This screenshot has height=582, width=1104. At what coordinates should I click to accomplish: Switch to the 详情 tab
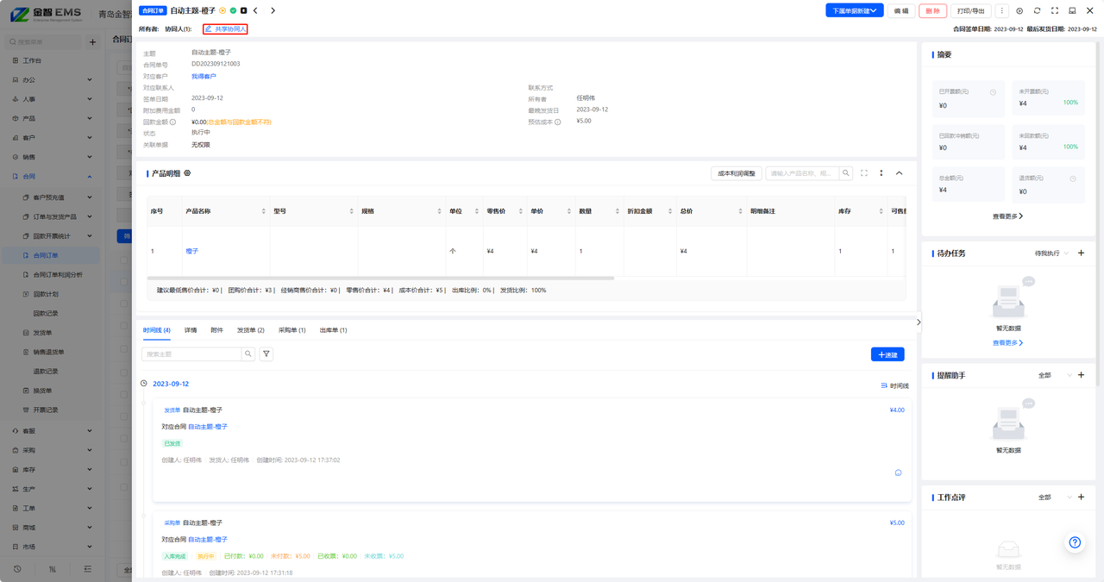pyautogui.click(x=191, y=330)
